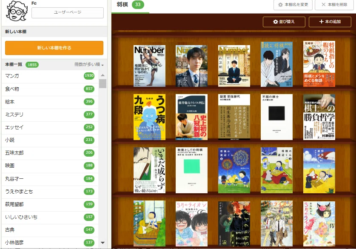Screen dimensions: 356x249
Task: Select the 小林信彦 shelf
Action: tap(50, 243)
